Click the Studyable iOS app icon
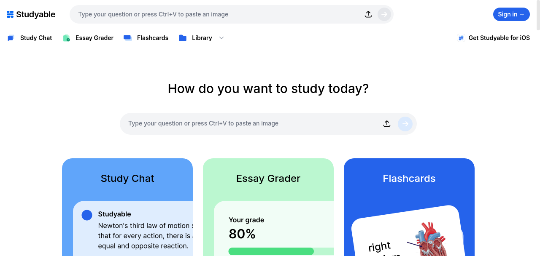Screen dimensions: 540x256 click(461, 38)
